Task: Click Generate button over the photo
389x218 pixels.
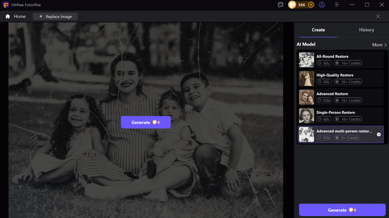Action: (x=146, y=122)
